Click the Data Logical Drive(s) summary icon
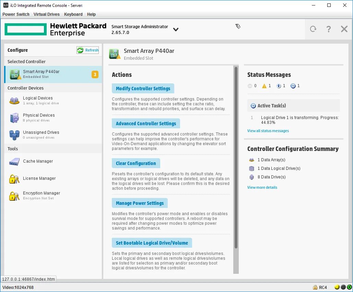353x292 pixels. (x=251, y=168)
